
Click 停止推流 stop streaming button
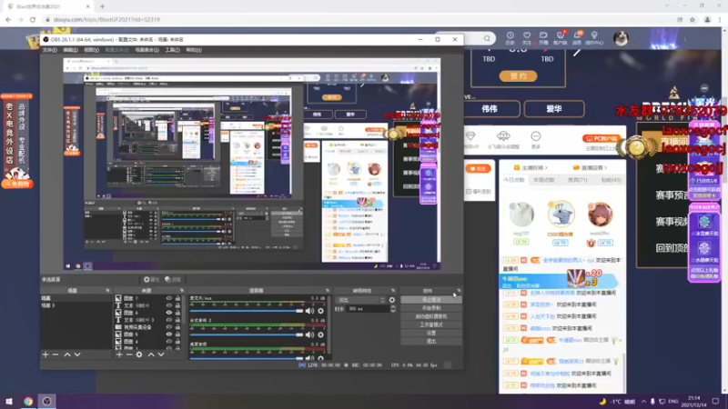click(430, 300)
